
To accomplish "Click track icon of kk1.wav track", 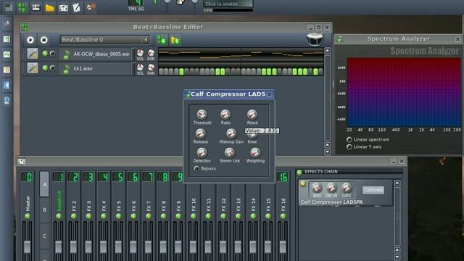I will (x=33, y=68).
